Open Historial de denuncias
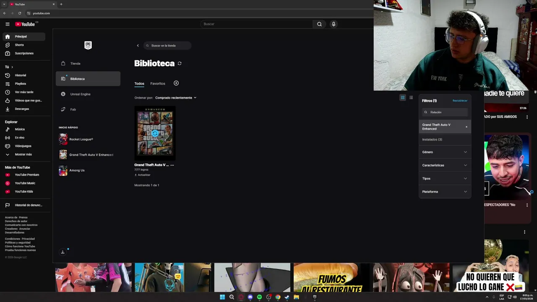This screenshot has width=537, height=302. [x=23, y=205]
